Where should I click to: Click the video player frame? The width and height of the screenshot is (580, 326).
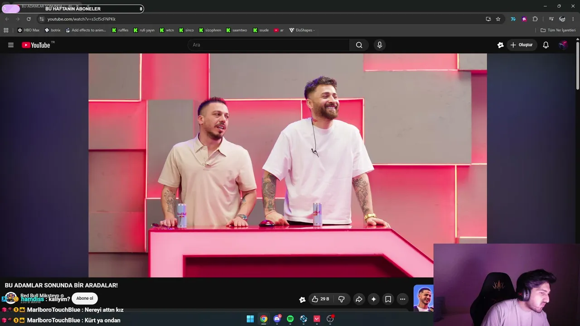(288, 165)
